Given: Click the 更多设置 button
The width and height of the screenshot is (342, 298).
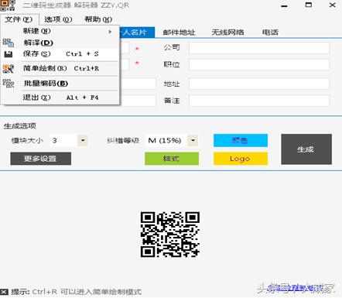Looking at the screenshot, I should tap(41, 159).
